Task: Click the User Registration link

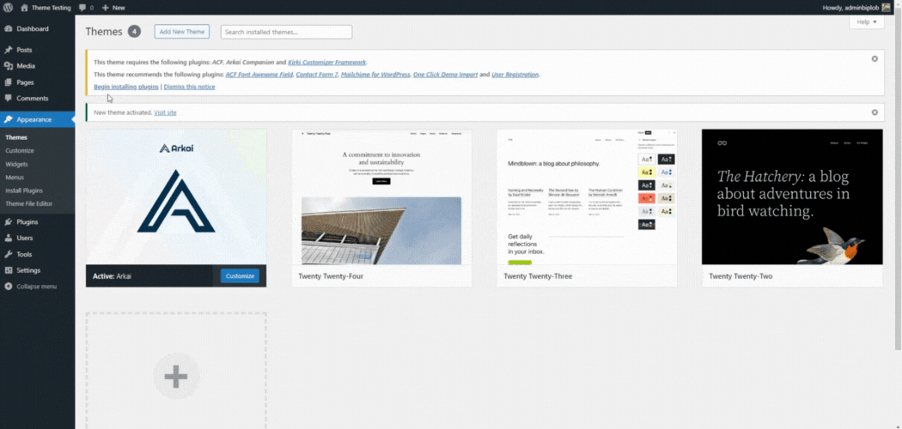Action: [515, 75]
